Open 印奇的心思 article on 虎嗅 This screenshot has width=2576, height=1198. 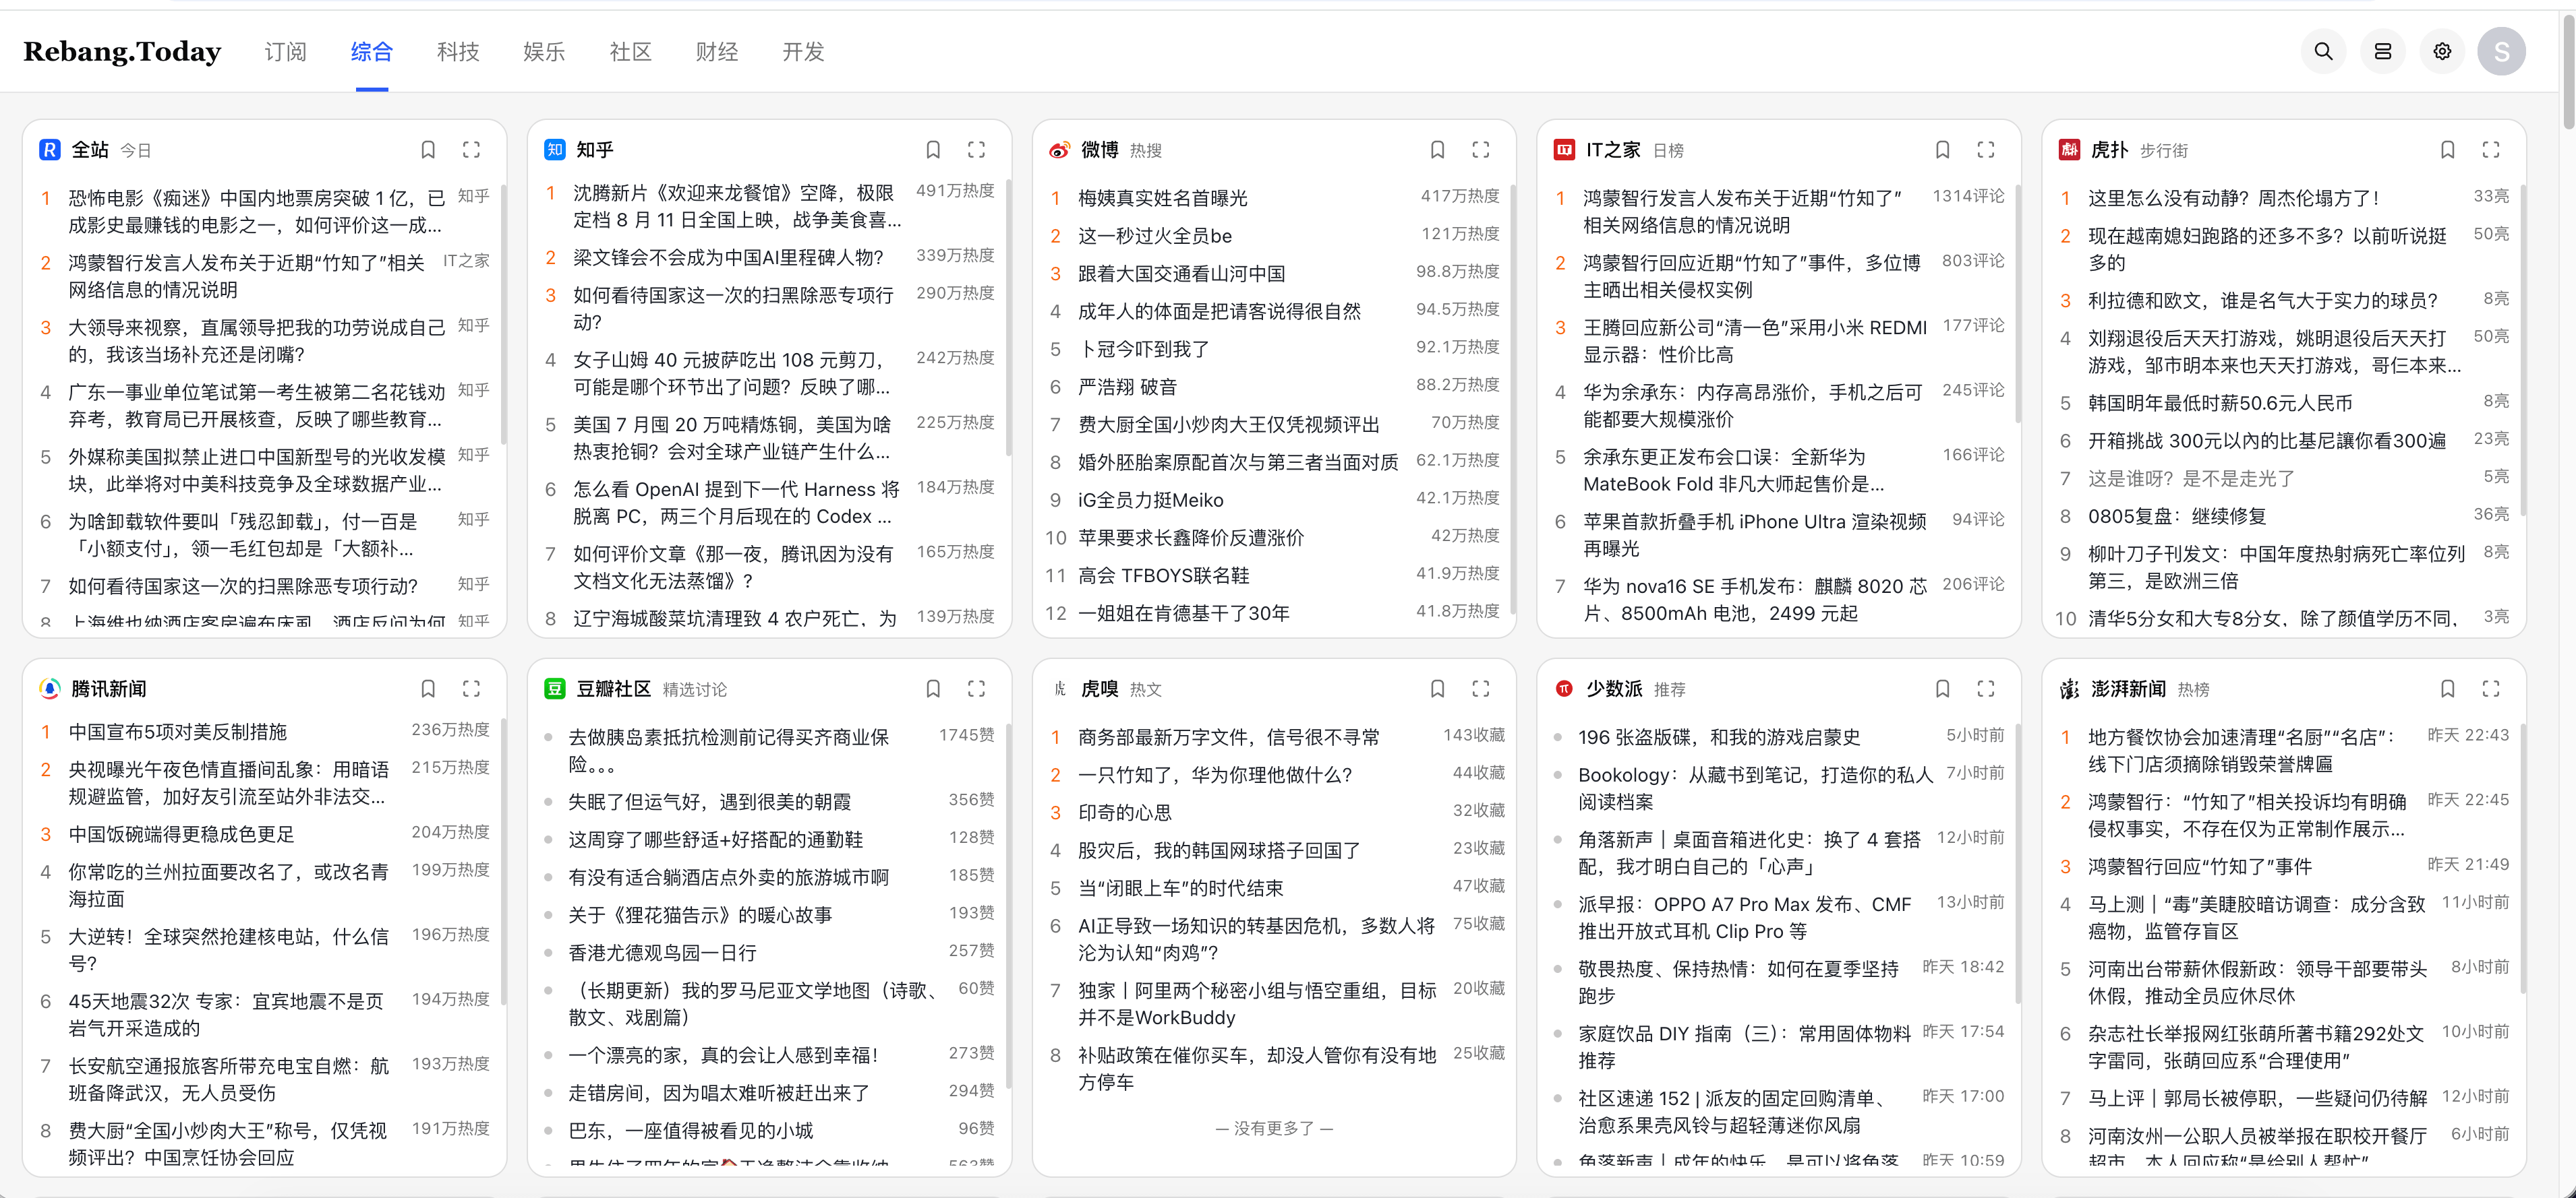[1125, 813]
